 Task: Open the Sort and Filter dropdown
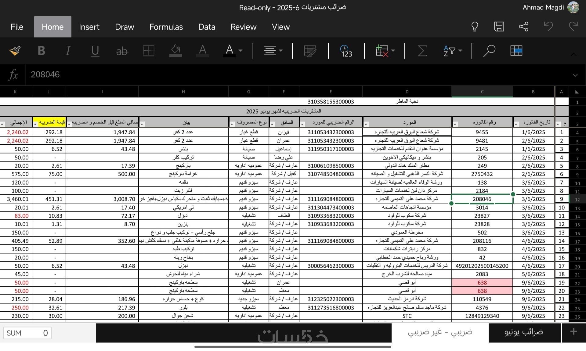453,51
